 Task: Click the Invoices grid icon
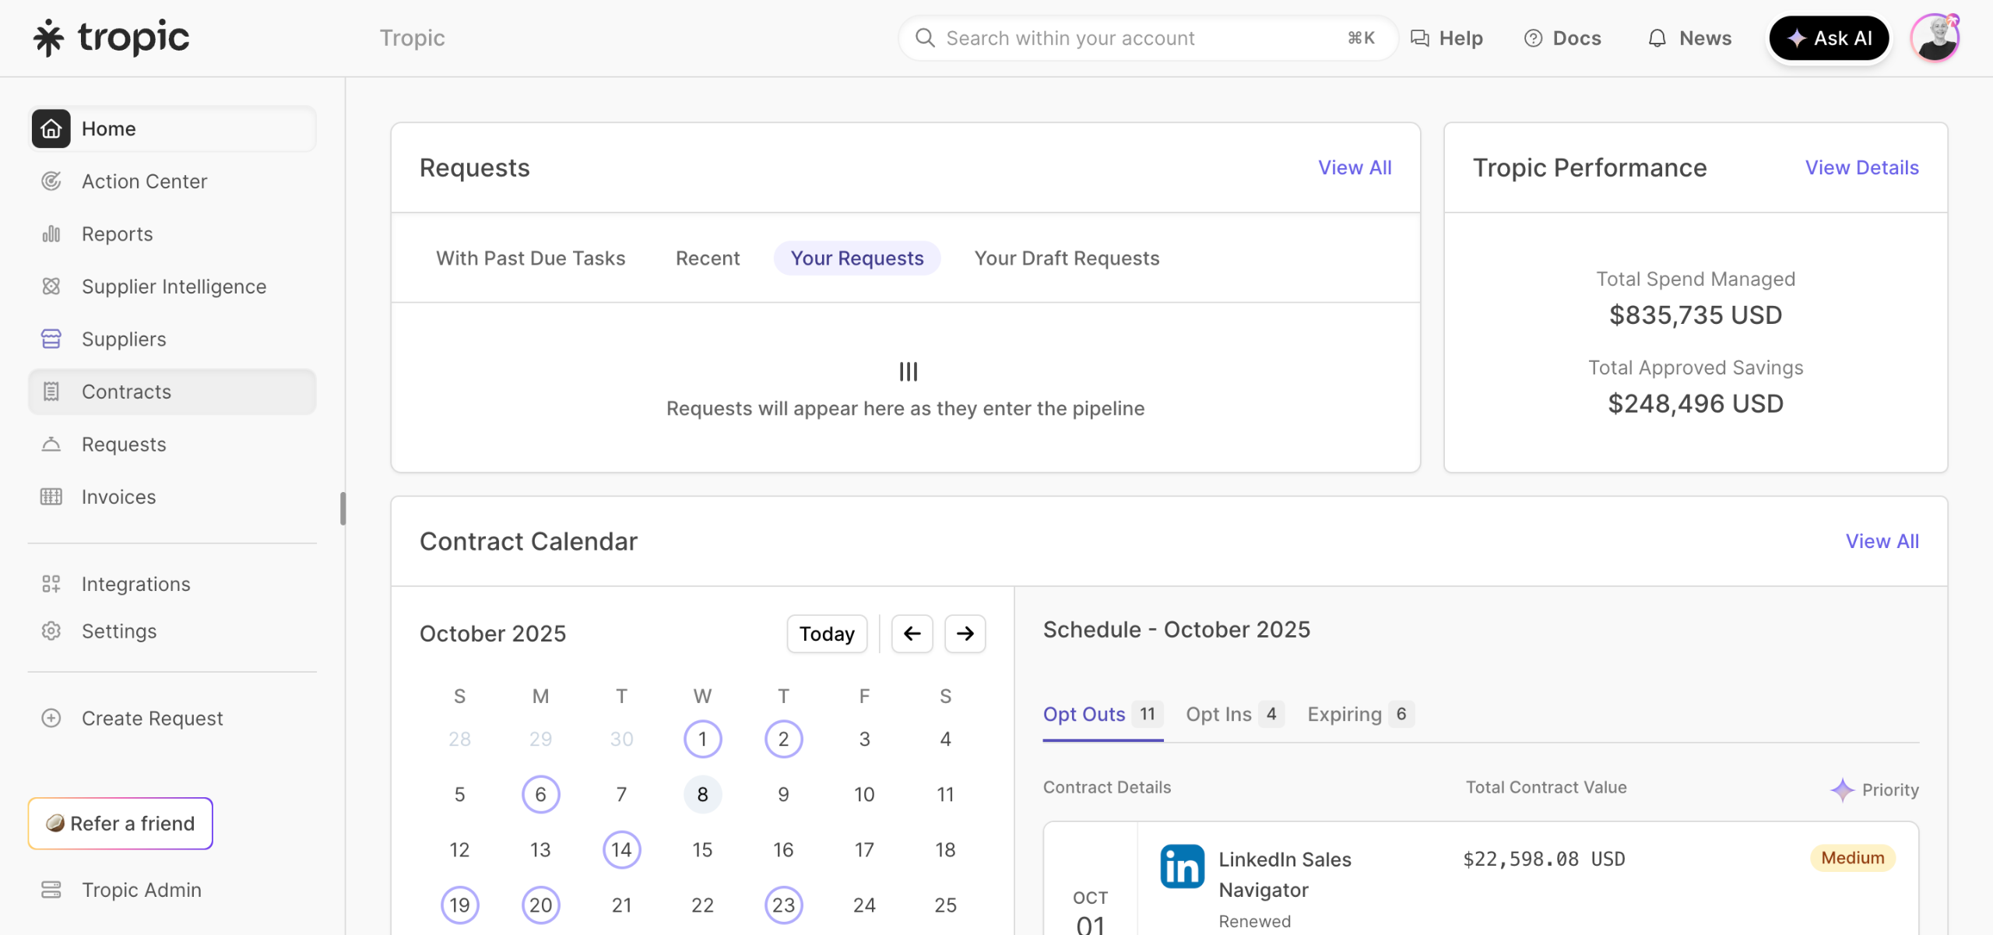[x=51, y=497]
